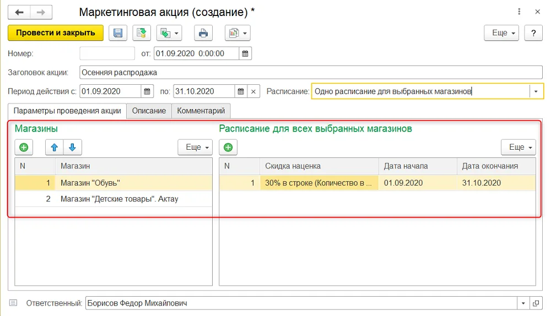The width and height of the screenshot is (551, 316).
Task: Click the Дата окончания column header
Action: (496, 166)
